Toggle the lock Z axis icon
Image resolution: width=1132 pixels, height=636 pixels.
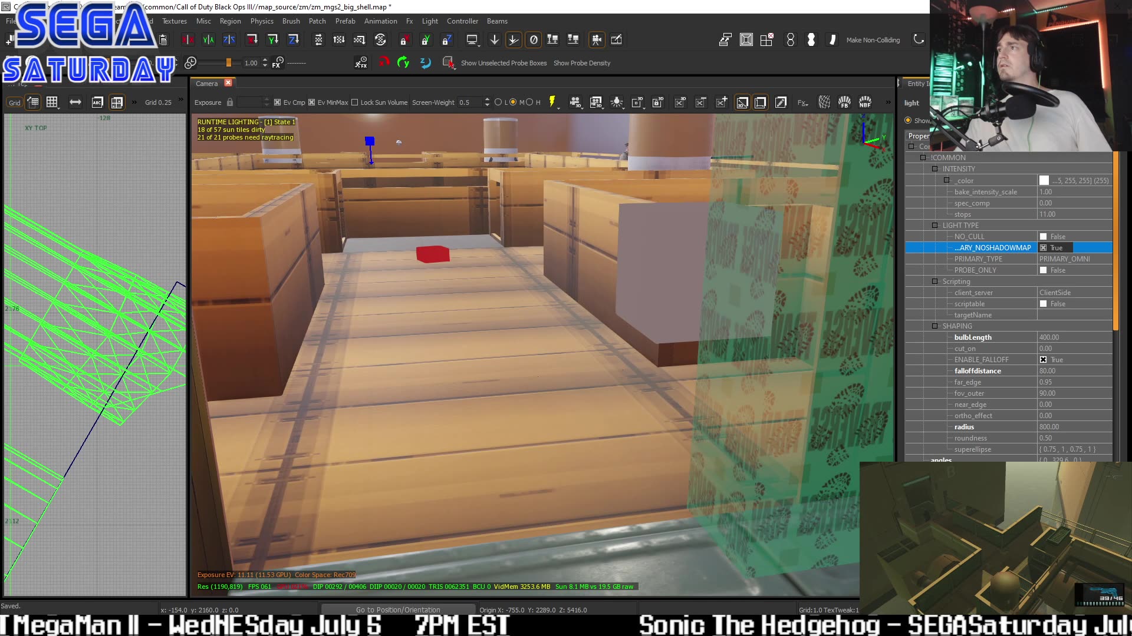(447, 39)
